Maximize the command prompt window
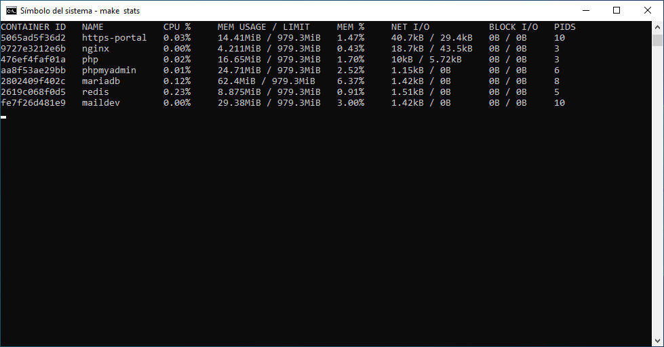 click(x=617, y=11)
